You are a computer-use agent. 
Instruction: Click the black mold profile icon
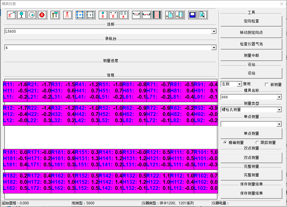click(136, 15)
